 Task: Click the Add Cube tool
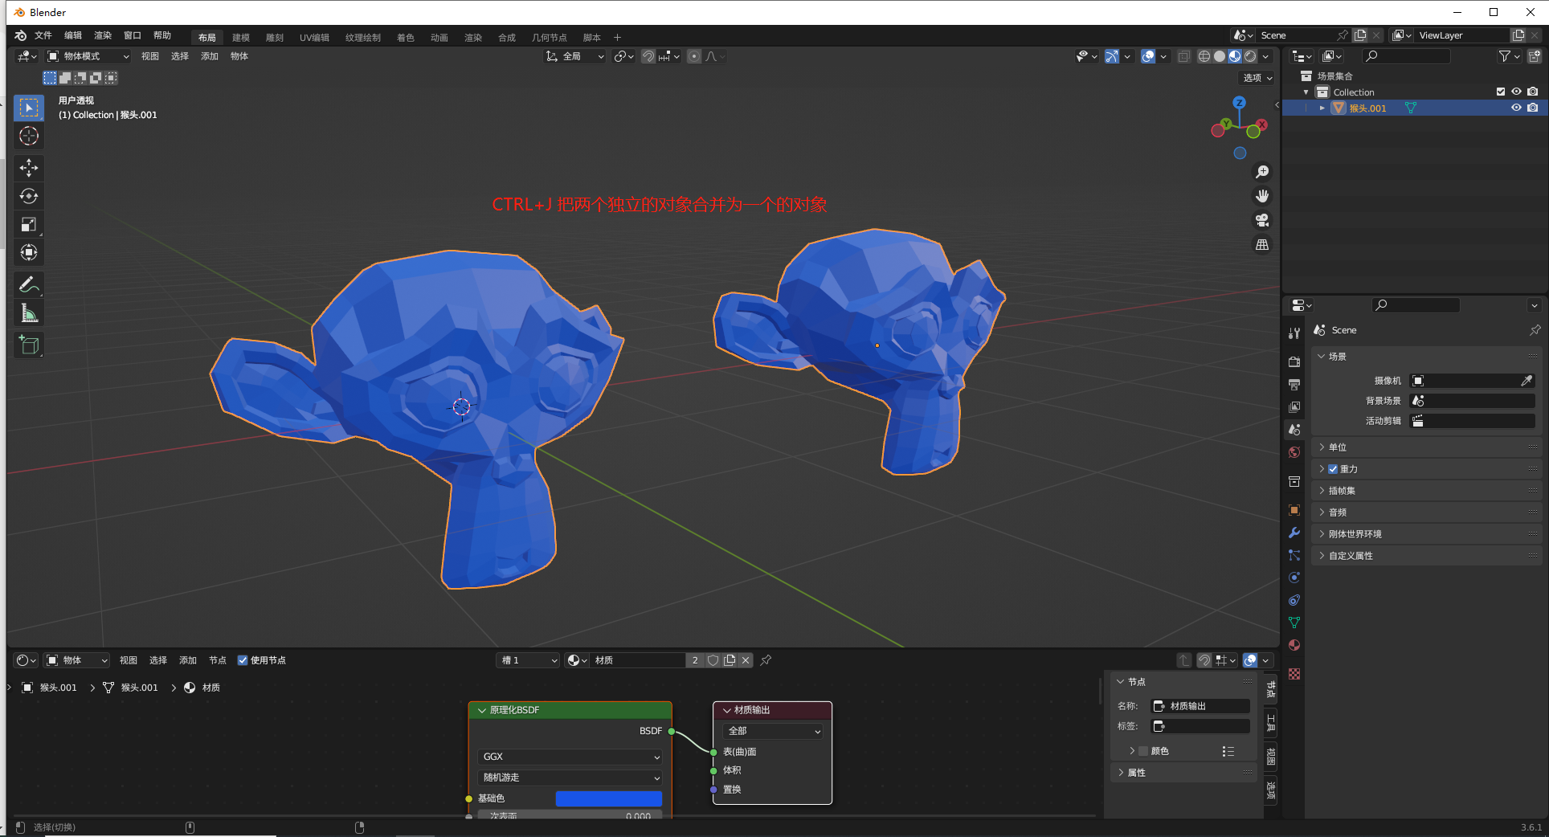29,345
